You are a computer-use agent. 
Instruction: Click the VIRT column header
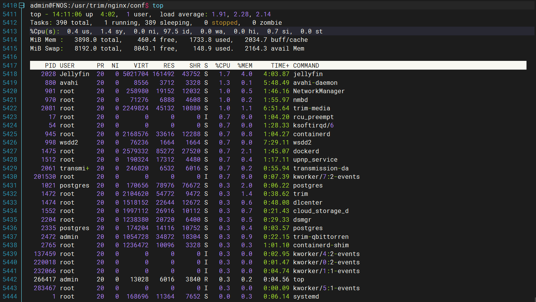(x=141, y=65)
